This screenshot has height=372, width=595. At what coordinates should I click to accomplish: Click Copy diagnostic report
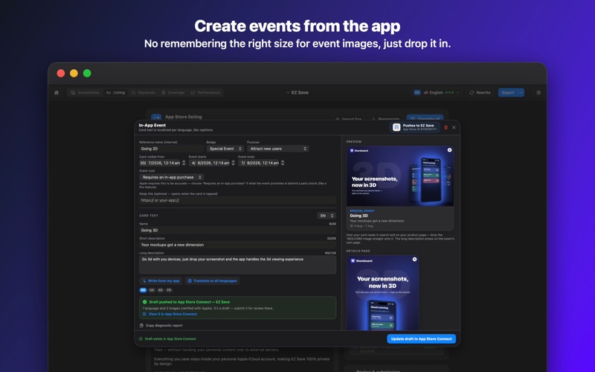click(x=161, y=325)
